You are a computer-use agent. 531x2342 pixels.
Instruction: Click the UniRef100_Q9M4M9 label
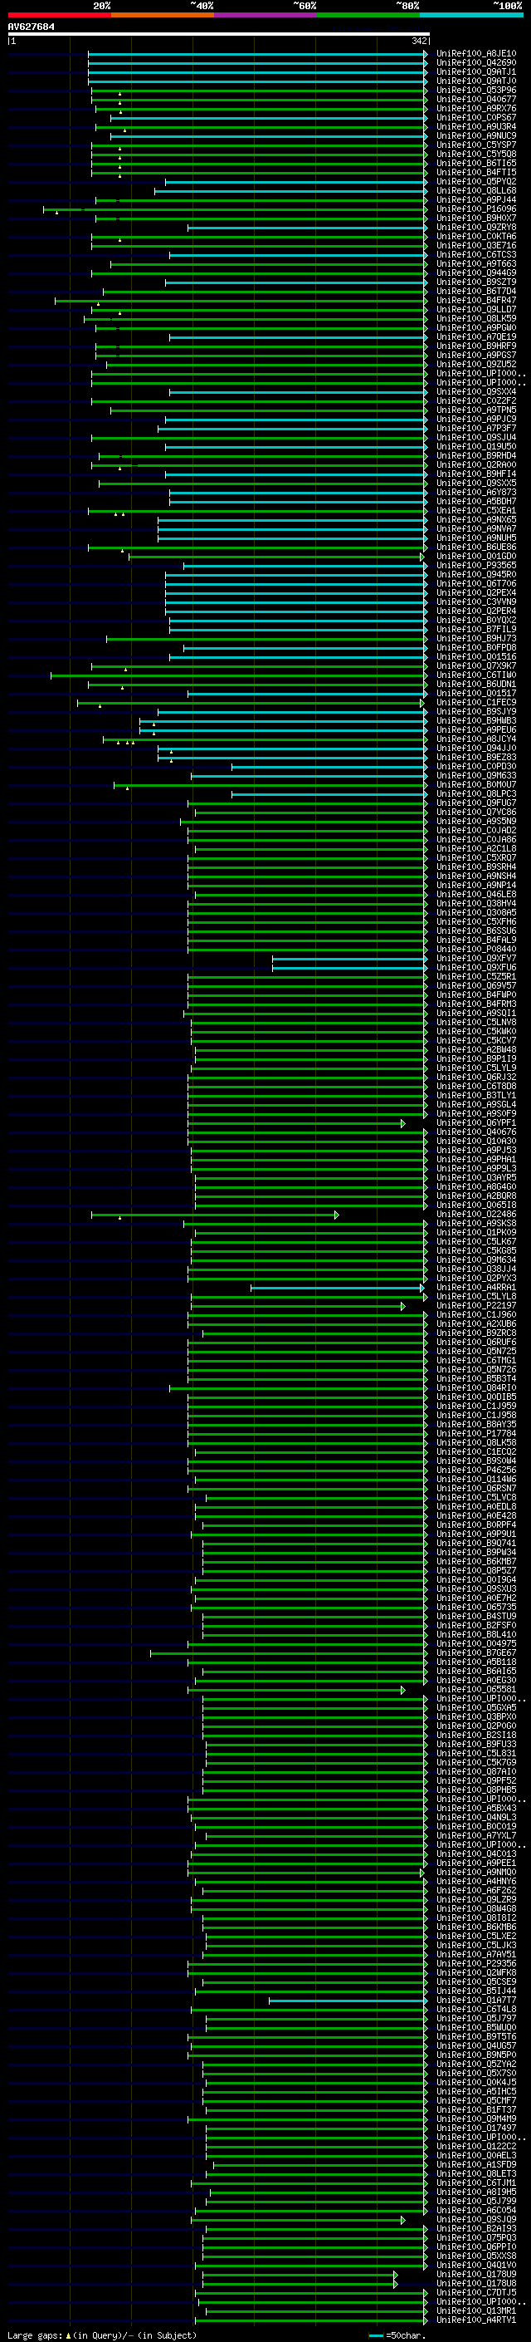(x=476, y=2119)
